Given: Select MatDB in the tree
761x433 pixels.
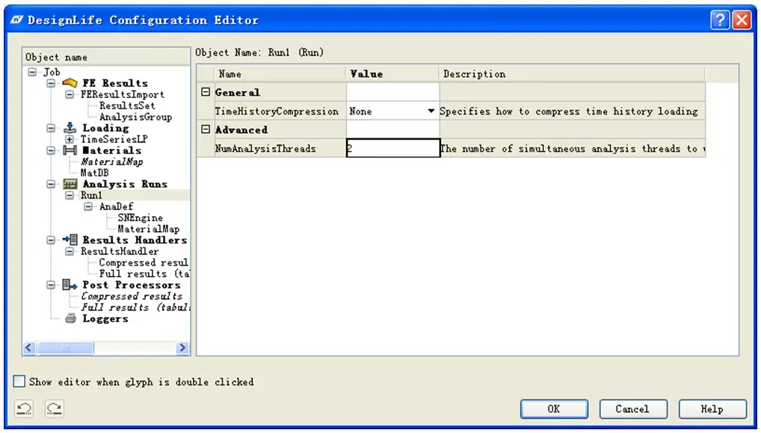Looking at the screenshot, I should (95, 173).
